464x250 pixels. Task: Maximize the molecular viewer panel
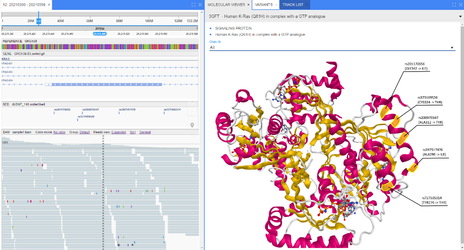click(453, 5)
